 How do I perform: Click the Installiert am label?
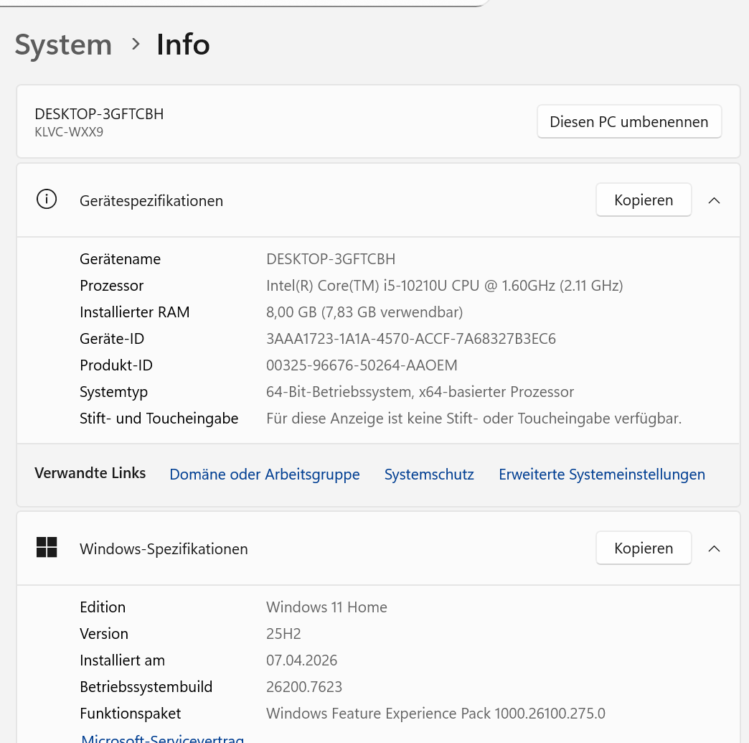click(122, 660)
